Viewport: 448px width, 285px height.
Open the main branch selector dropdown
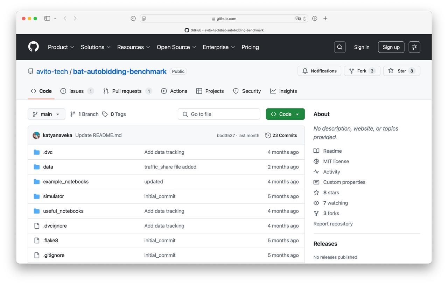tap(47, 114)
